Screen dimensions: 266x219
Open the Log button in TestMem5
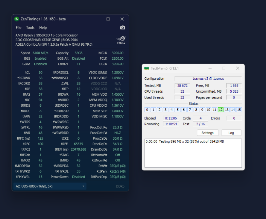click(231, 133)
